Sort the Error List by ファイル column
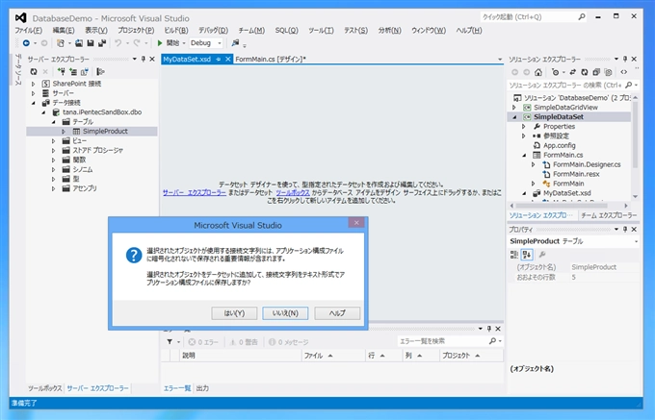 click(x=333, y=356)
